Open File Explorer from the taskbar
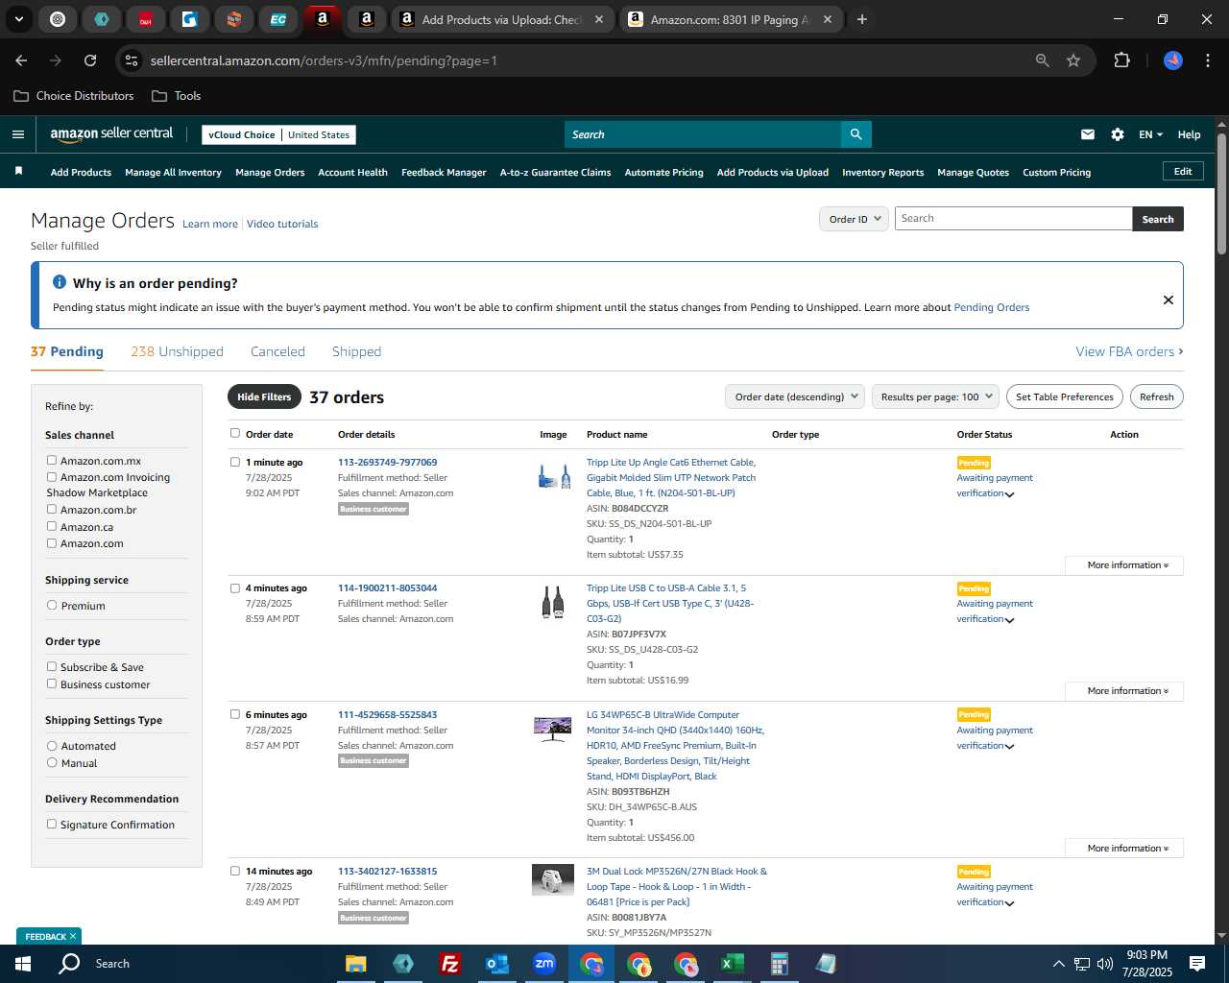This screenshot has width=1229, height=983. click(356, 964)
